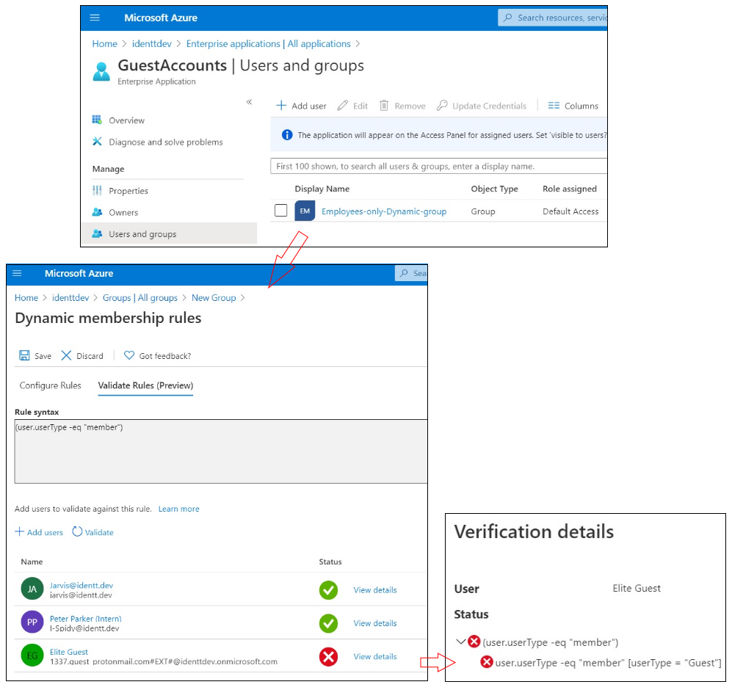Viewport: 732px width, 690px height.
Task: Open the Jarvis@identt.dev user name
Action: tap(81, 586)
